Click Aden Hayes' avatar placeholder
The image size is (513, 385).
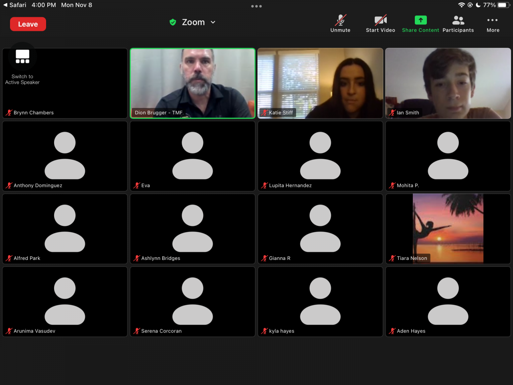tap(448, 301)
